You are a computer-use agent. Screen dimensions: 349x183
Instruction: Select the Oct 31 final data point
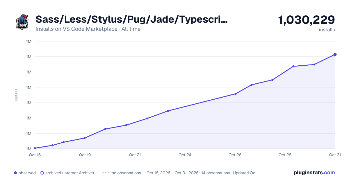coord(335,54)
